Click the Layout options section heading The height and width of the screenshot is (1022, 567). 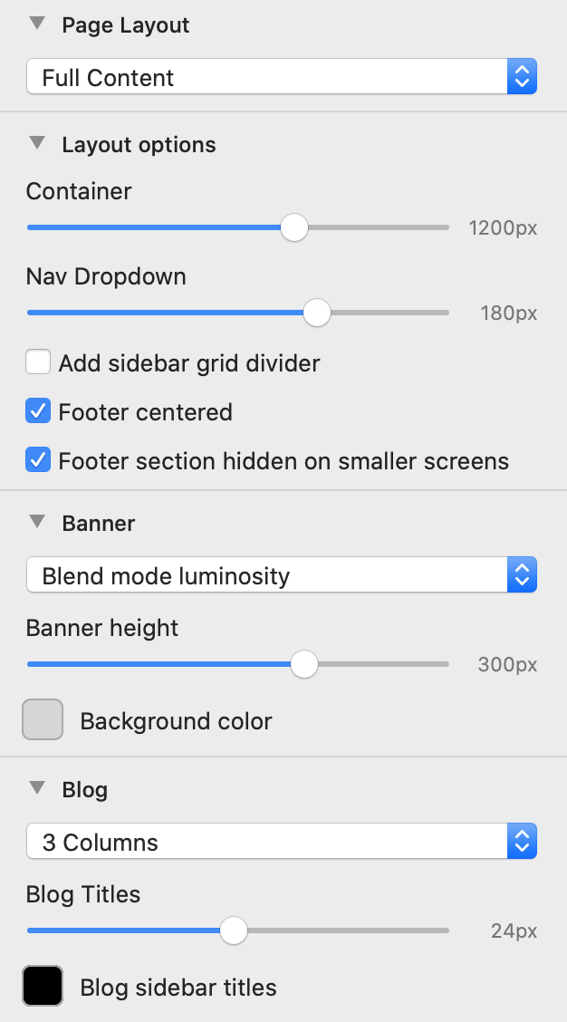point(139,145)
